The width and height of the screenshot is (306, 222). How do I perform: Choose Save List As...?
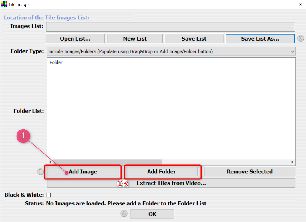coord(260,39)
